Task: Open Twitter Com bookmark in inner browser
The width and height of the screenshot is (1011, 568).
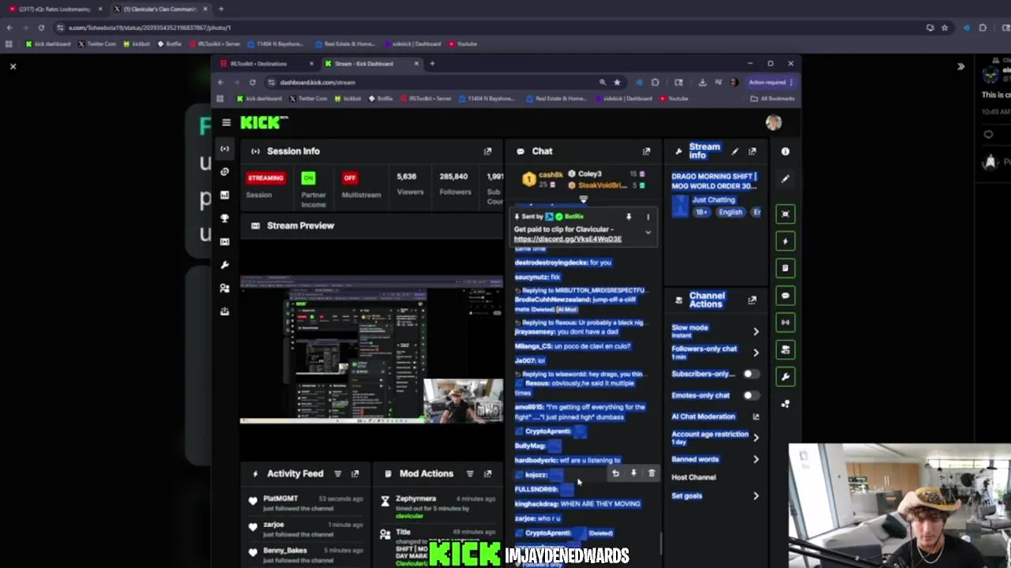Action: point(308,99)
